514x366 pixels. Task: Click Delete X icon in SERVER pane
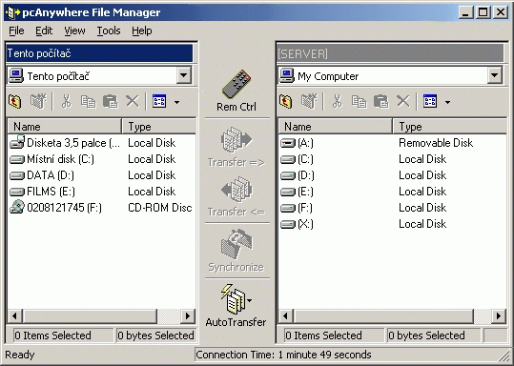point(403,101)
